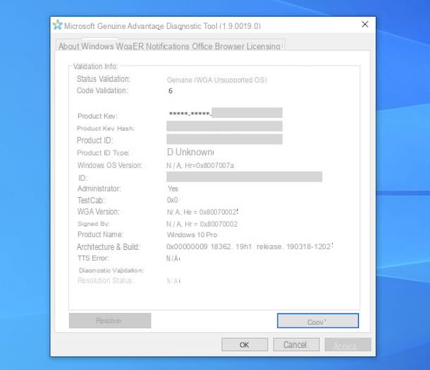Click the greyed Resolve button

pyautogui.click(x=110, y=321)
